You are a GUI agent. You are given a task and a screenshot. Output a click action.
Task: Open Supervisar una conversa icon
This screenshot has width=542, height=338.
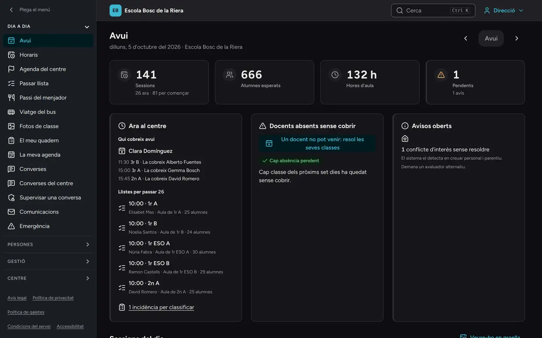[11, 198]
